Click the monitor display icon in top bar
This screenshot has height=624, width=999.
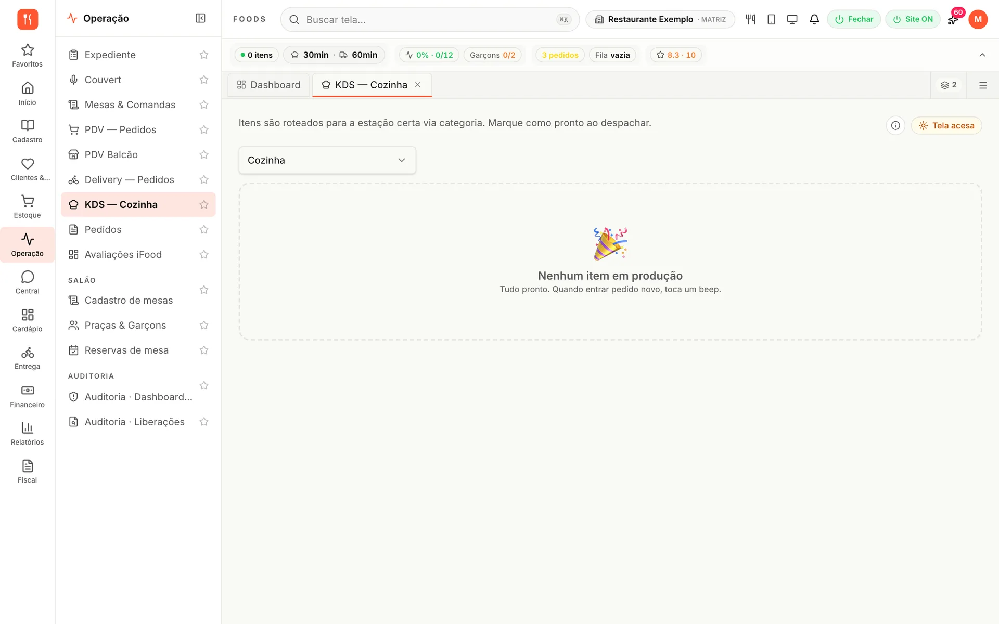pyautogui.click(x=792, y=19)
